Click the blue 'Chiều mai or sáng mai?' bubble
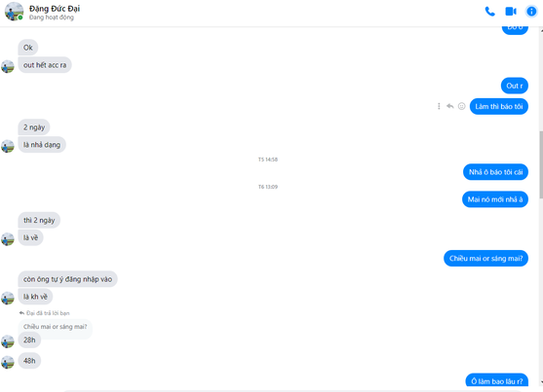Viewport: 543px width, 392px height. [485, 258]
